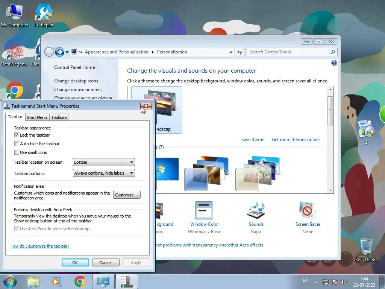Click the Control Panel Back arrow
This screenshot has height=289, width=385.
49,52
